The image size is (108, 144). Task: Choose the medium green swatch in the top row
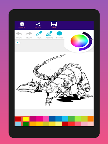click(x=71, y=119)
